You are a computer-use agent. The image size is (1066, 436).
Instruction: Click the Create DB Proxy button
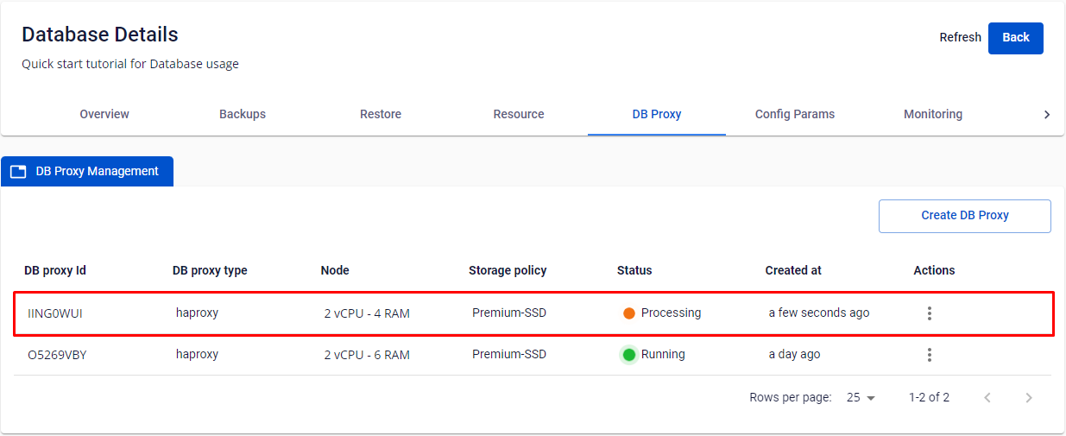(964, 216)
